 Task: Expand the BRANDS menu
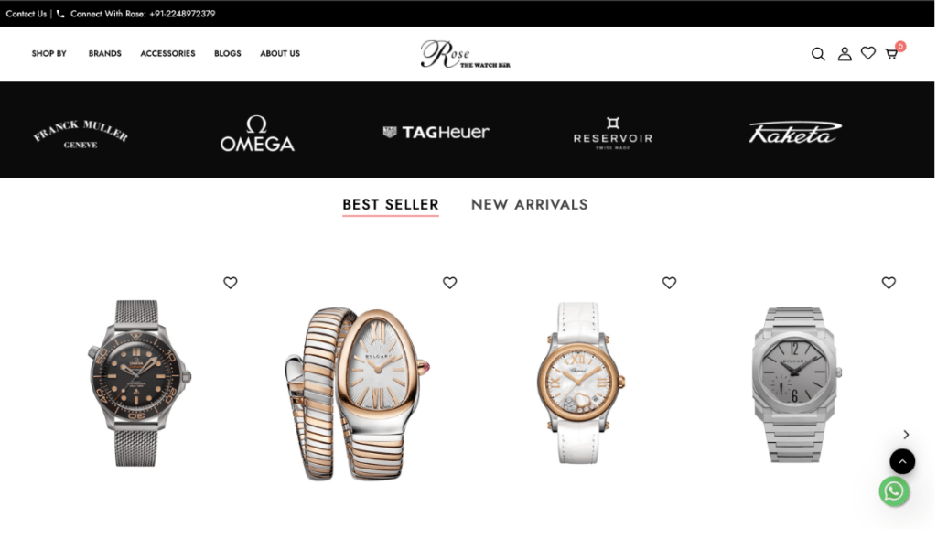point(104,53)
